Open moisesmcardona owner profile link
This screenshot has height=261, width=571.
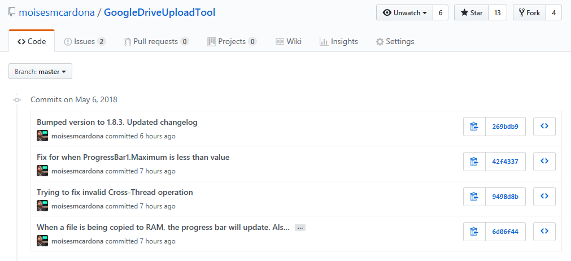click(57, 12)
